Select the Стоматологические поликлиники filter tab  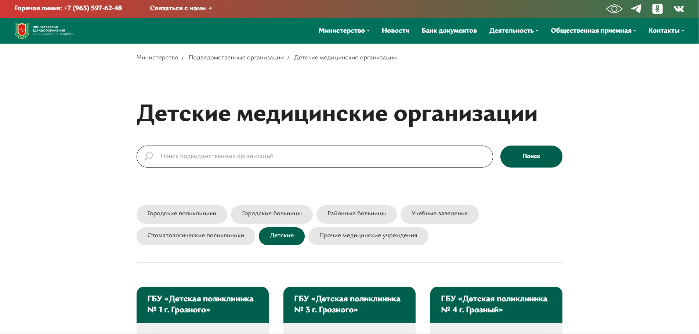(x=196, y=236)
